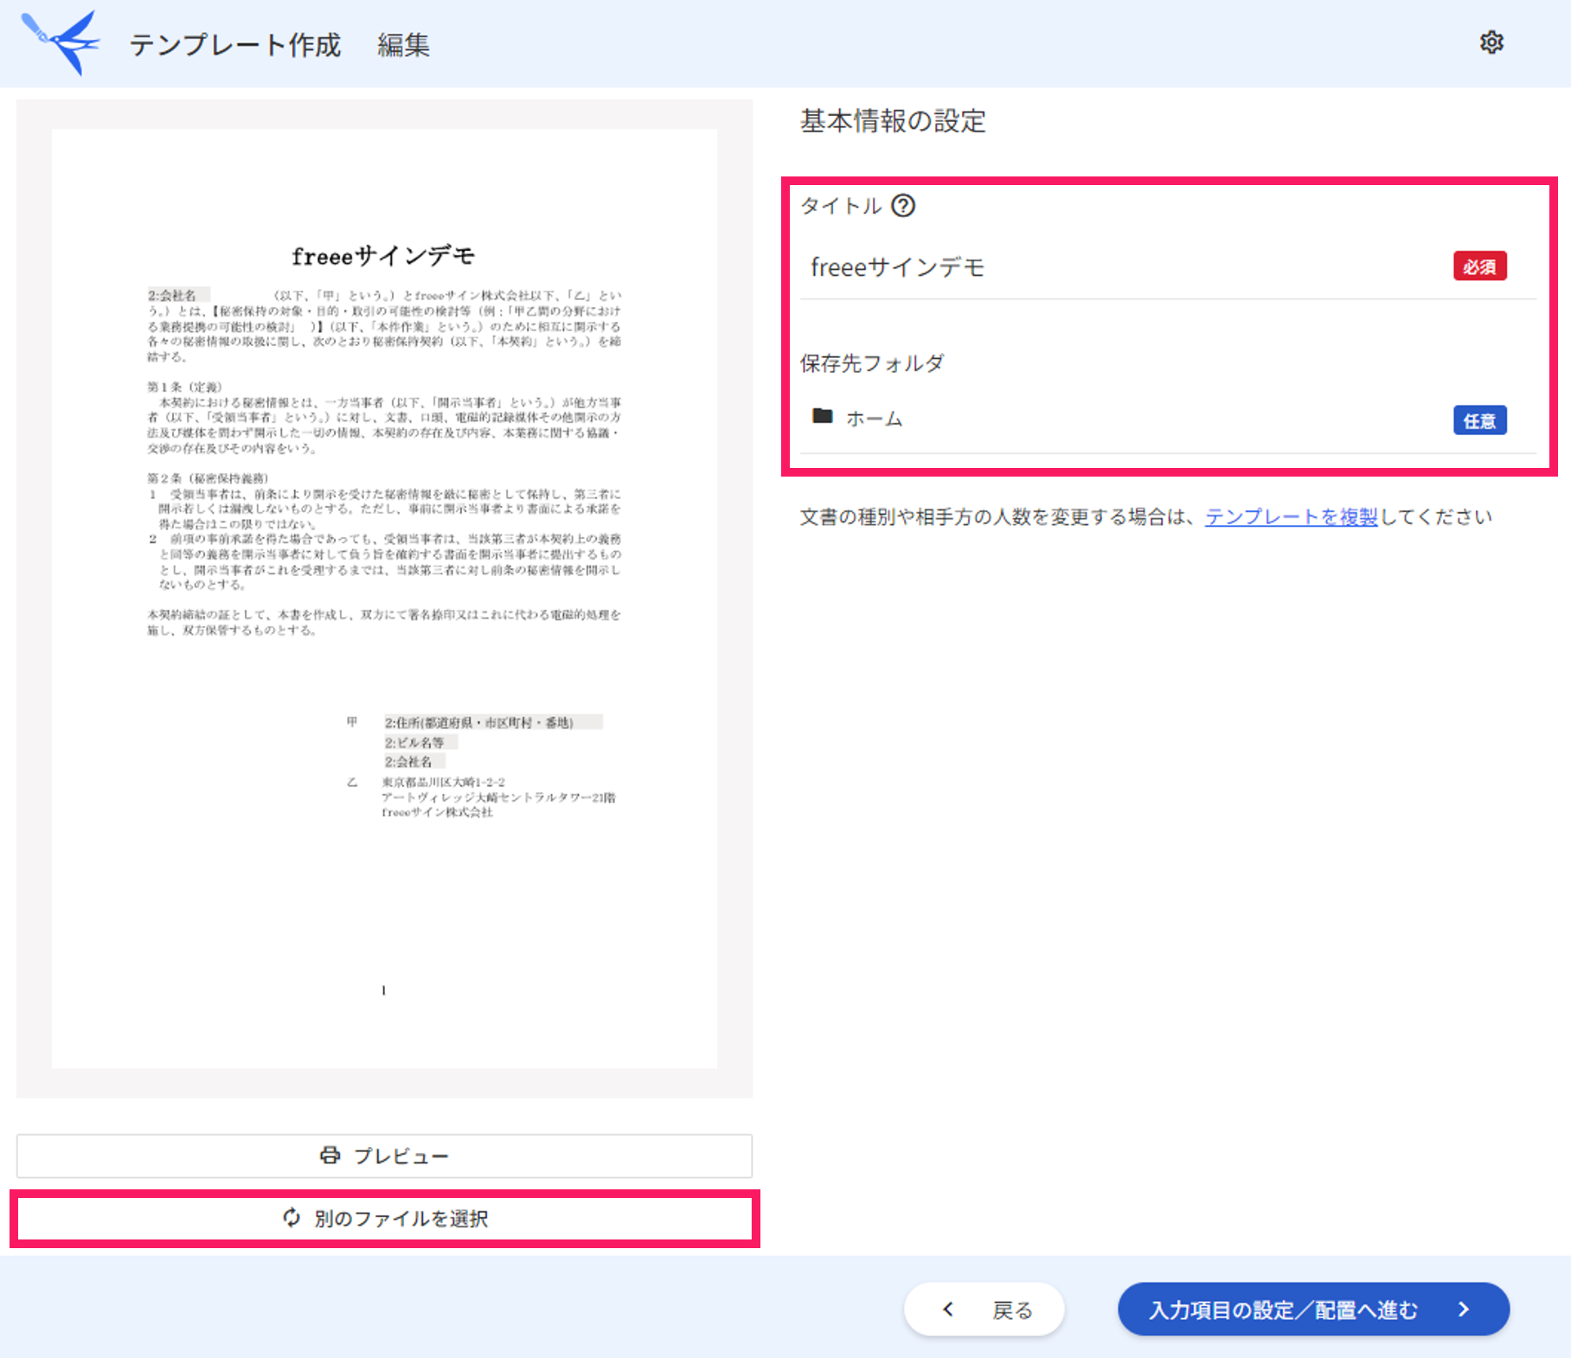This screenshot has height=1358, width=1571.
Task: Click the 保存先フォルダ label
Action: (872, 363)
